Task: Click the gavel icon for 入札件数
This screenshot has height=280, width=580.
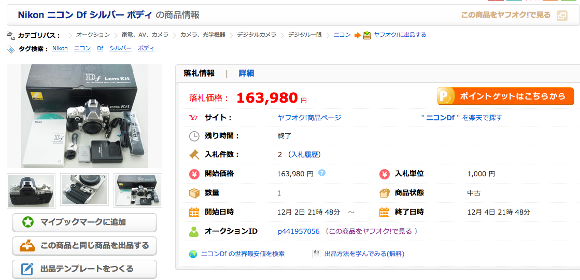Action: tap(194, 155)
